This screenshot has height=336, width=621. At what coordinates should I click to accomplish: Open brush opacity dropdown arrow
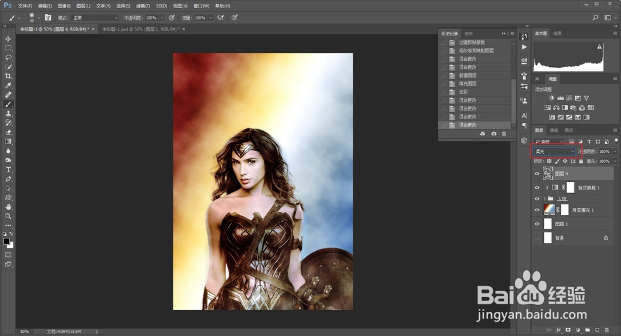pos(161,18)
